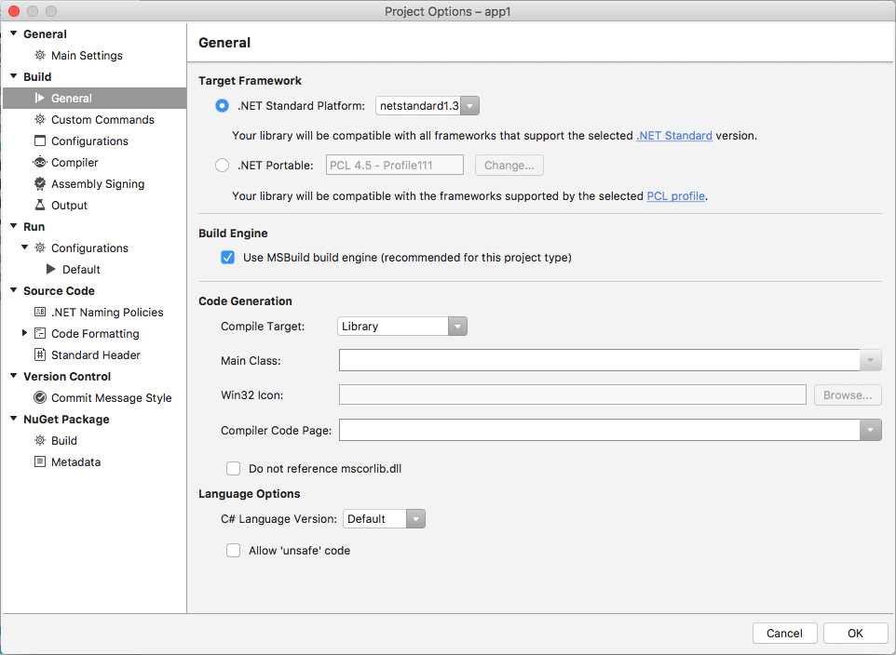Screen dimensions: 896x655
Task: Click Cancel to discard changes
Action: pos(784,633)
